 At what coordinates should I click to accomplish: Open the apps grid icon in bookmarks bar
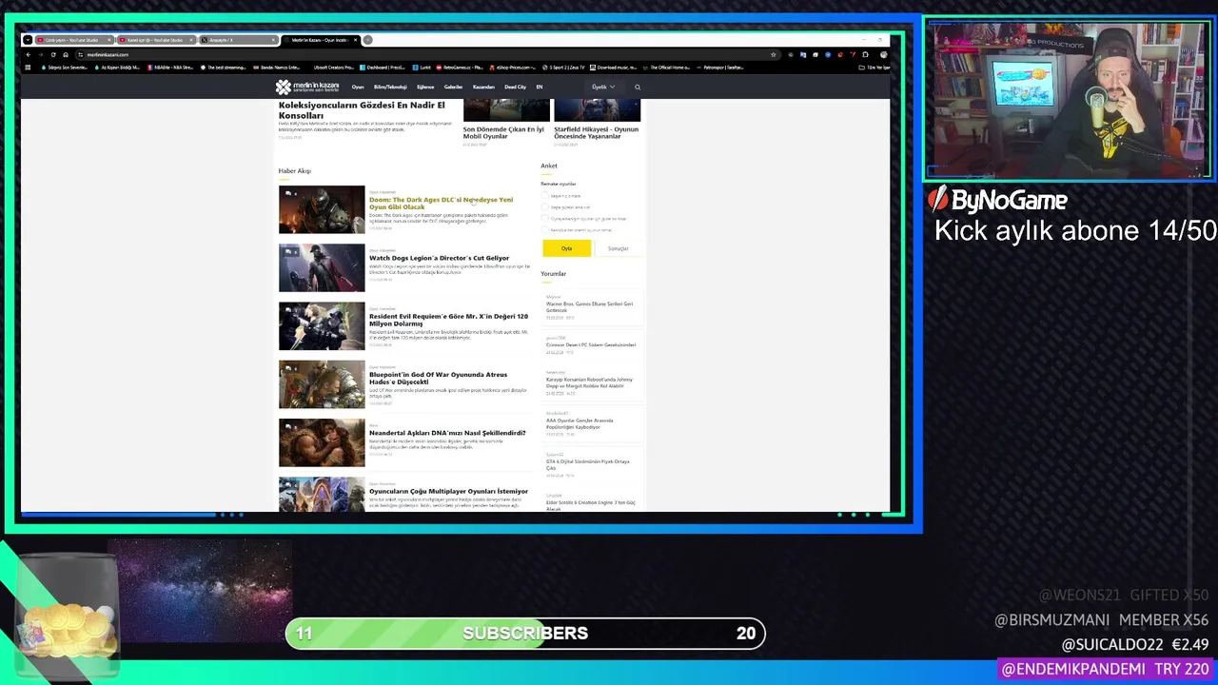28,68
